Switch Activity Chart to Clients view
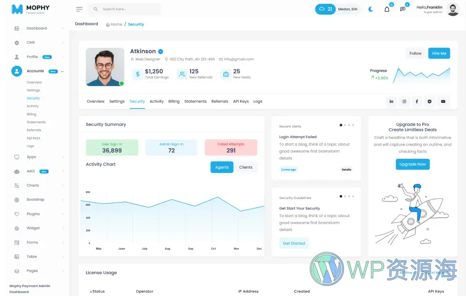 (246, 167)
